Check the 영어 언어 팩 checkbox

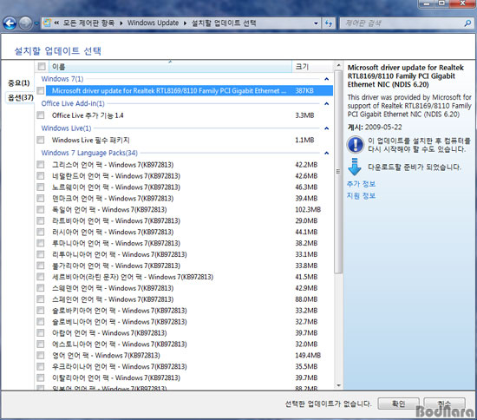coord(41,355)
